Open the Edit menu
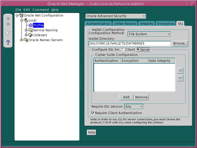The image size is (197, 148). click(27, 10)
